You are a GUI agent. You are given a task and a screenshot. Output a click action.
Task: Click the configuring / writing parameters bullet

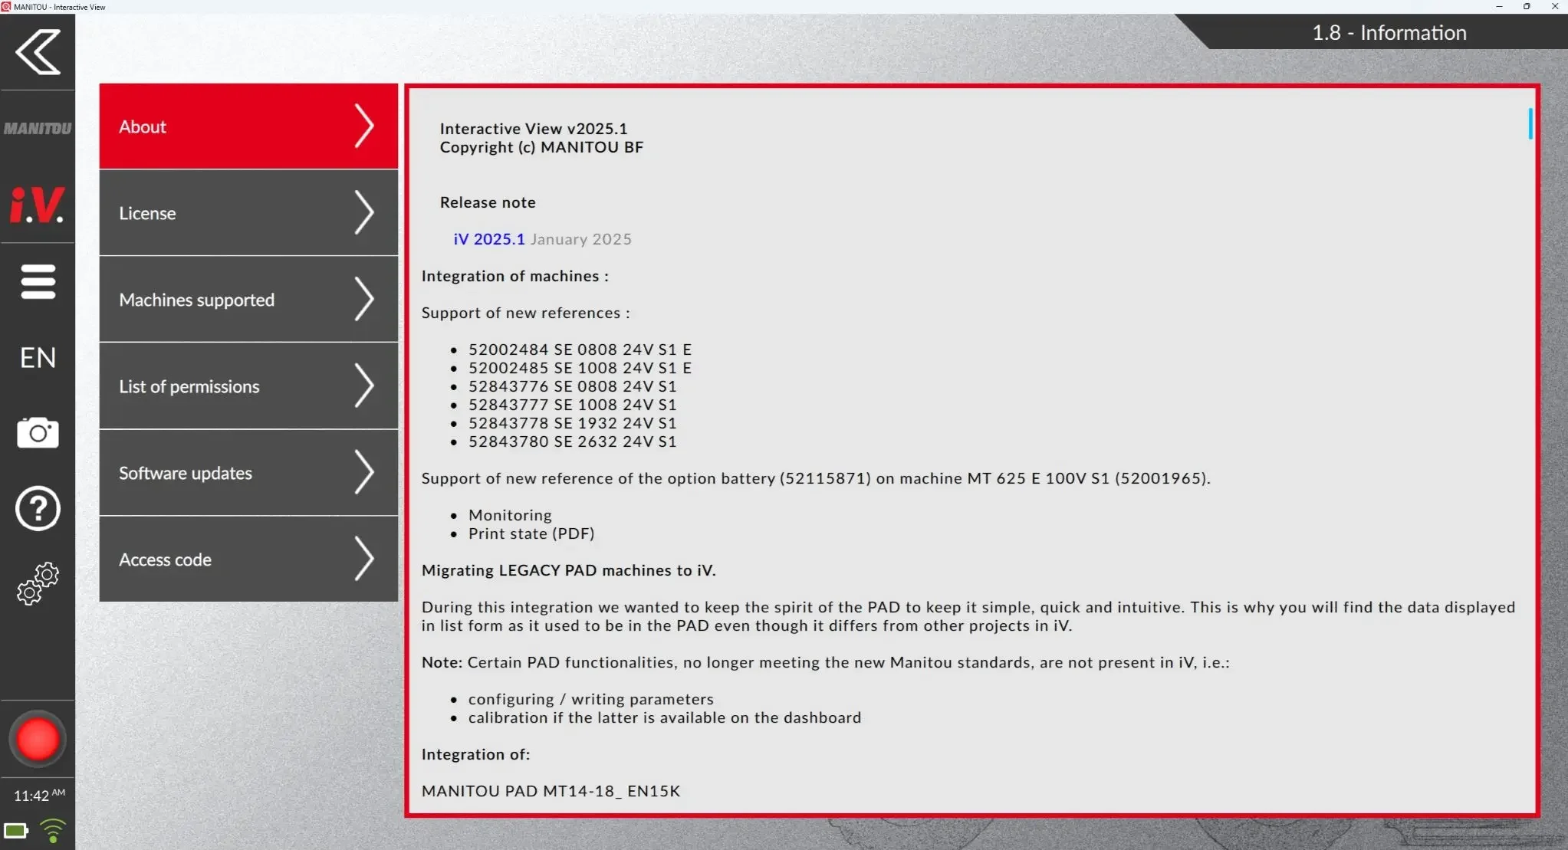591,699
